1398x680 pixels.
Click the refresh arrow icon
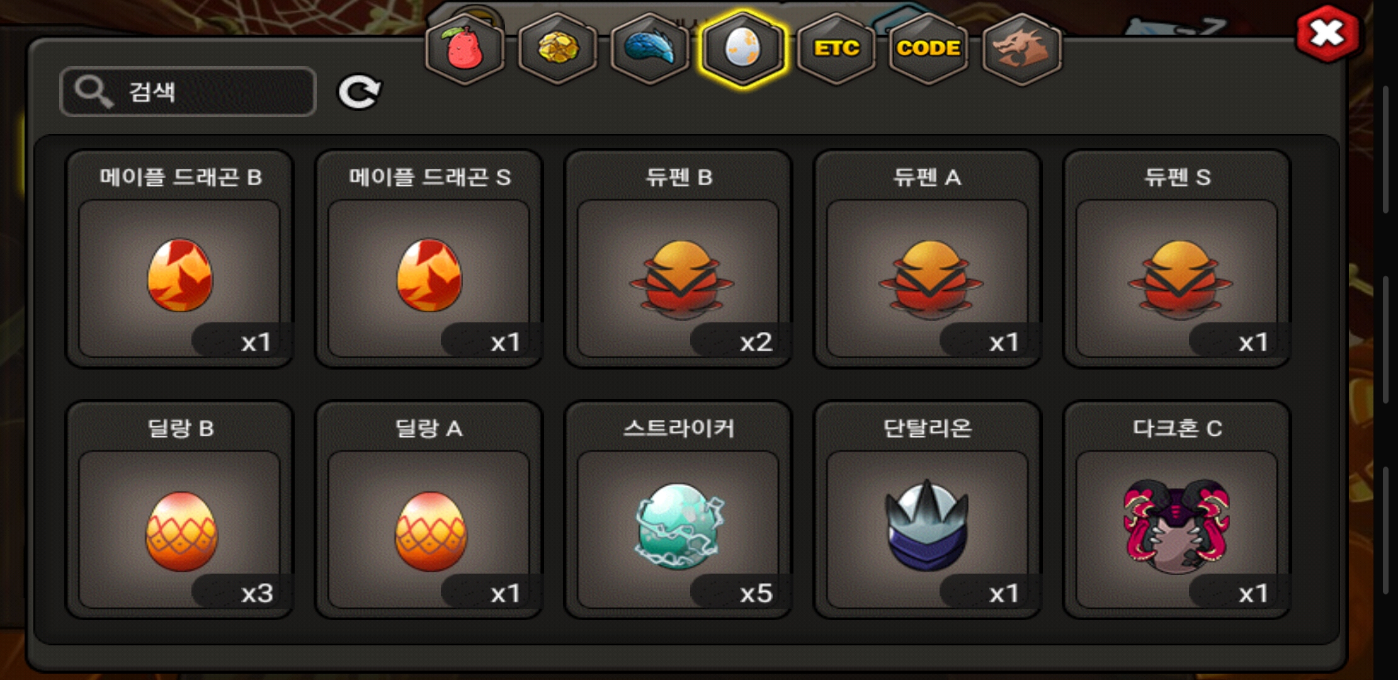[359, 92]
